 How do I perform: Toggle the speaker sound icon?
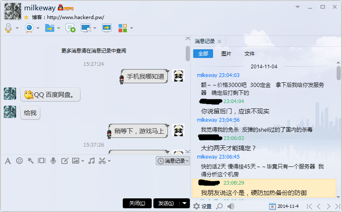click(231, 206)
